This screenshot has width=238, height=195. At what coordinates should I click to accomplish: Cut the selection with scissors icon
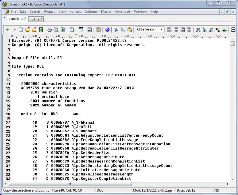tap(116, 30)
